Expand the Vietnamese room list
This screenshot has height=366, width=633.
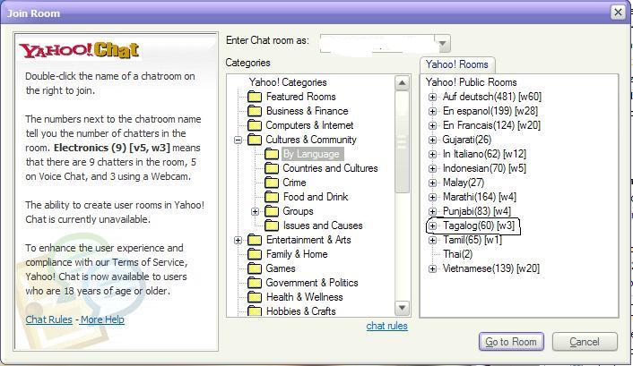432,268
